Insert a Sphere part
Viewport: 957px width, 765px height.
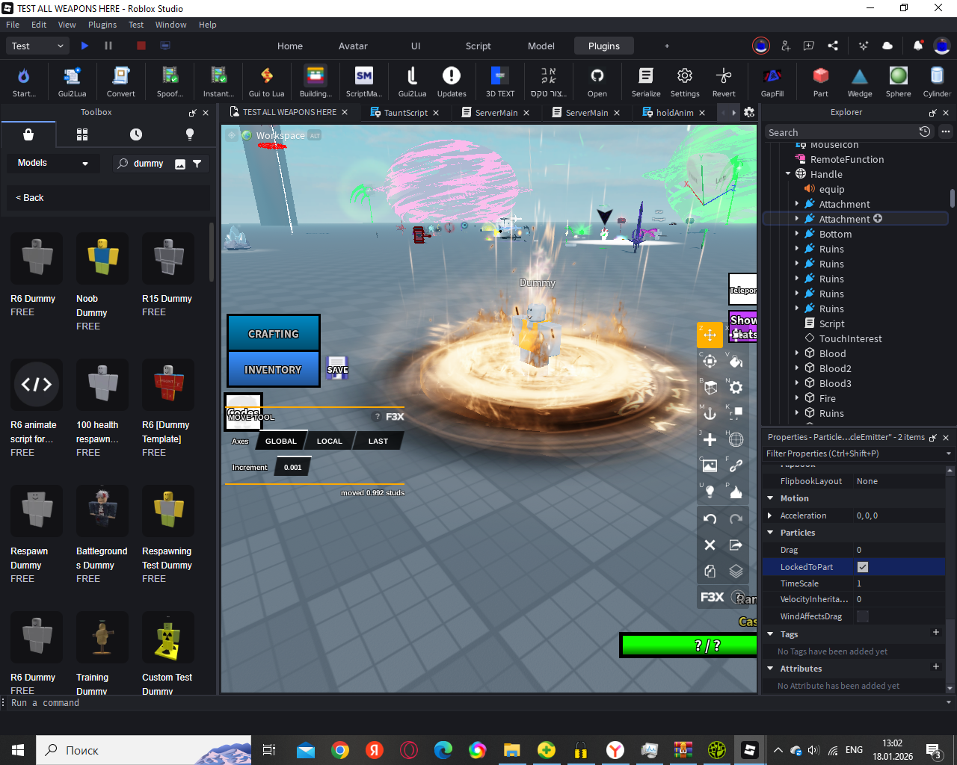899,81
